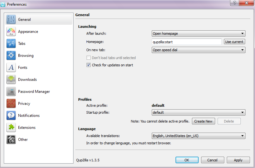Click the Homepage URL input field
255x168 pixels.
[187, 42]
